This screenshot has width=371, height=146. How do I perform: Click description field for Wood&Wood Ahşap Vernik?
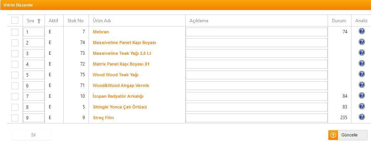tap(257, 85)
